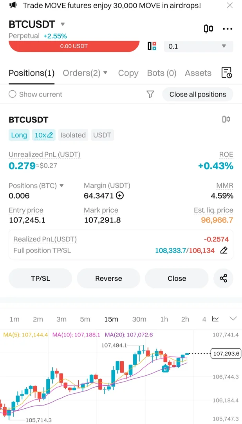Share the position using the share icon
Screen dimensions: 242x424
click(223, 278)
